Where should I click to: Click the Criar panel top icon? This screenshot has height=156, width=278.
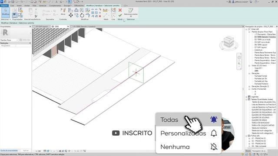pos(113,10)
